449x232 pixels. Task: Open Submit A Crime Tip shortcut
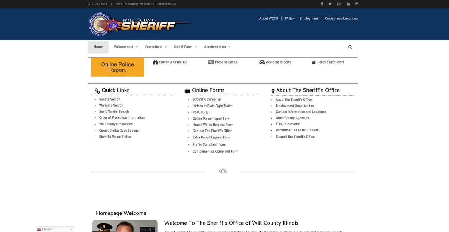pyautogui.click(x=173, y=62)
